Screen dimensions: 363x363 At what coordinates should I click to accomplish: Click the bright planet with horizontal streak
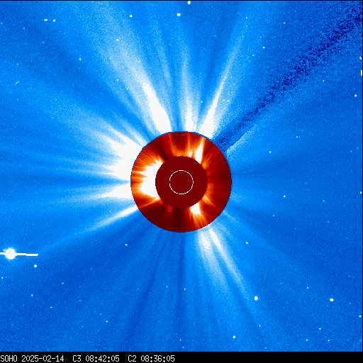(11, 254)
